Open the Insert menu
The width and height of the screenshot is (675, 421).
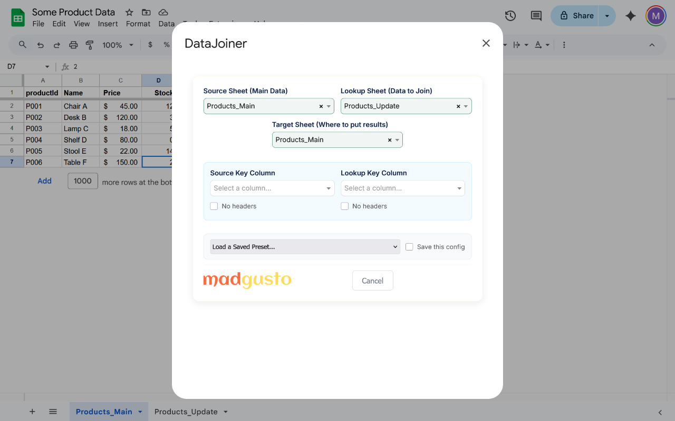tap(108, 24)
